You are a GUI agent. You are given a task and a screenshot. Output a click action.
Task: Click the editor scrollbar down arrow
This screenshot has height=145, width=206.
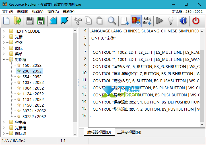pos(202,124)
